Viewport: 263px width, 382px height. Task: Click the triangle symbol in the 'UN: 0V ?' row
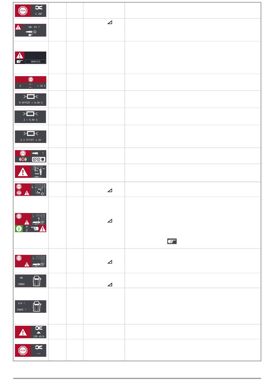tap(110, 24)
